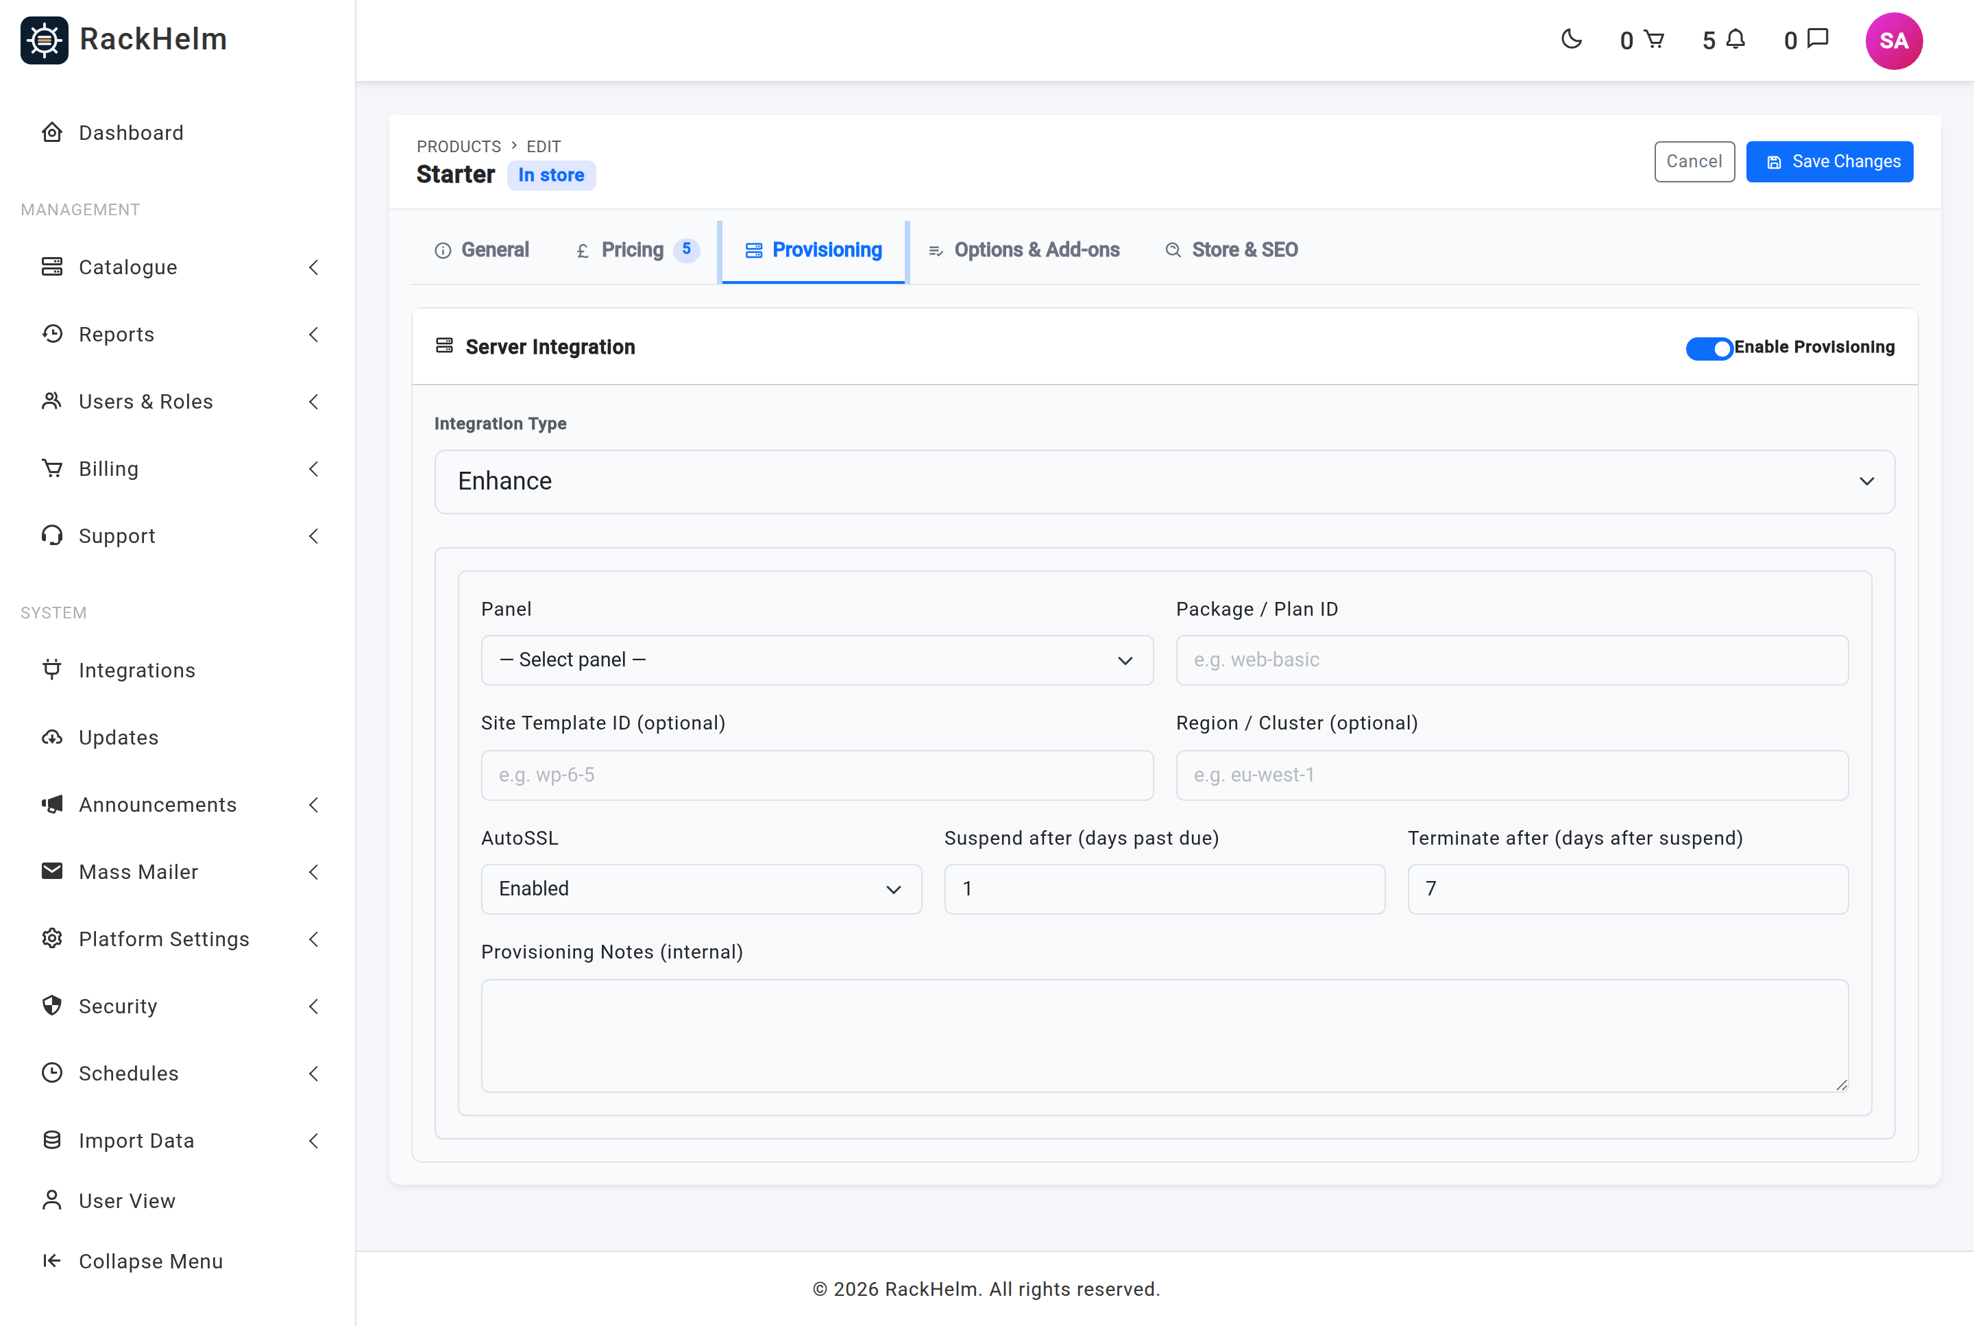
Task: Expand the Reports menu chevron
Action: click(x=314, y=334)
